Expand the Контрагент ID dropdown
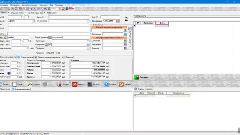Image resolution: width=240 pixels, height=135 pixels. point(88,45)
